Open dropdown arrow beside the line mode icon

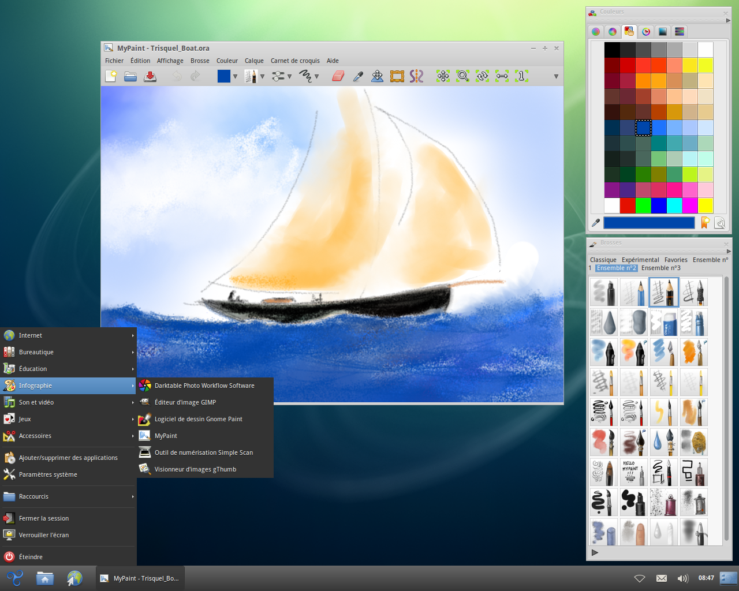(x=316, y=76)
